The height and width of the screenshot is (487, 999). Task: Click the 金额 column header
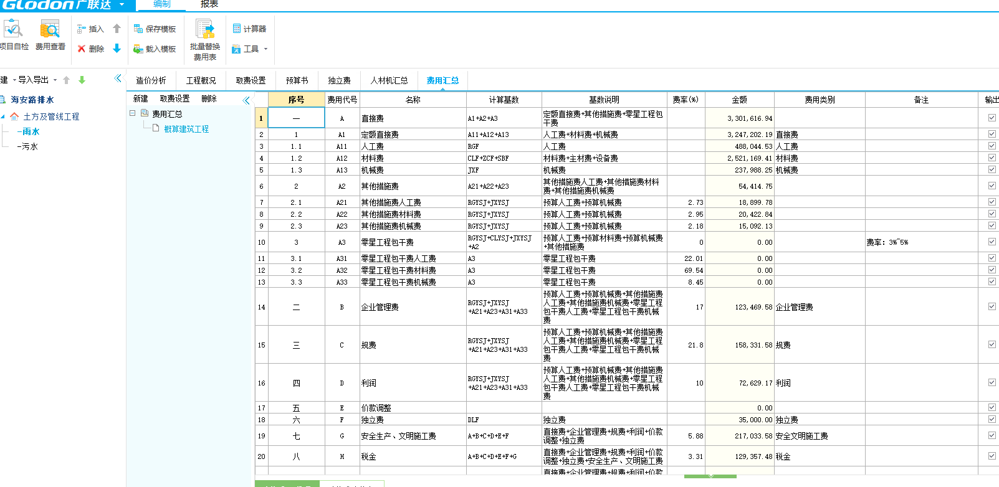(740, 100)
